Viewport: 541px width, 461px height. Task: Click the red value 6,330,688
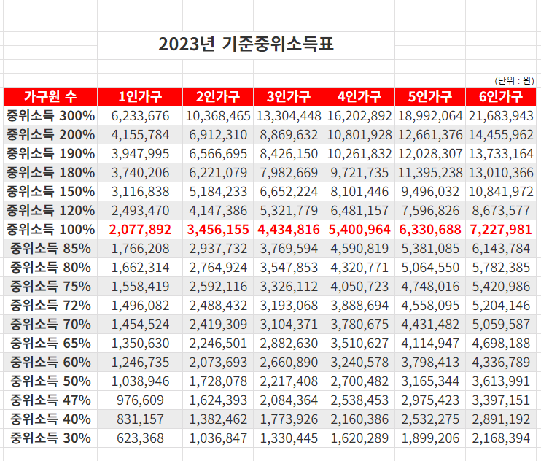[x=430, y=230]
